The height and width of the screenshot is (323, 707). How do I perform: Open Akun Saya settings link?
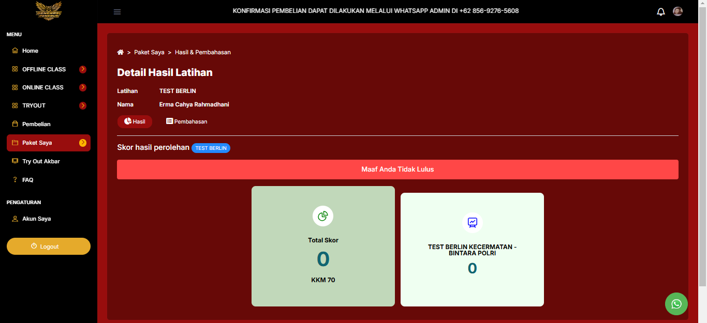coord(49,219)
